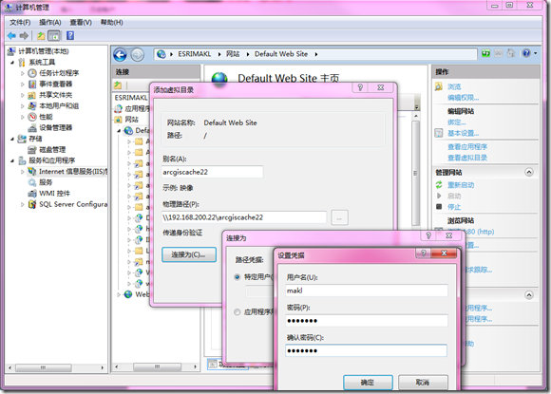
Task: Click the green refresh icon beside address bar
Action: coord(486,53)
